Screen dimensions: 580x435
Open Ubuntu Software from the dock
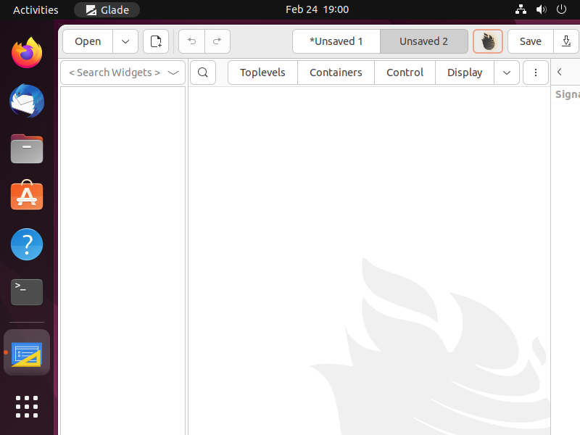(x=27, y=195)
